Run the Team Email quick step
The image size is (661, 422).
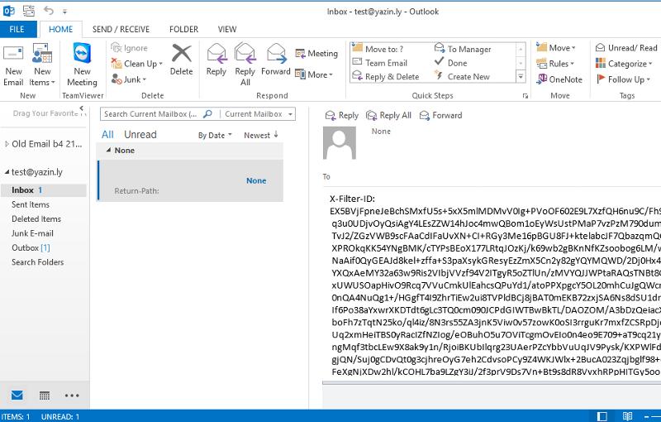[380, 63]
